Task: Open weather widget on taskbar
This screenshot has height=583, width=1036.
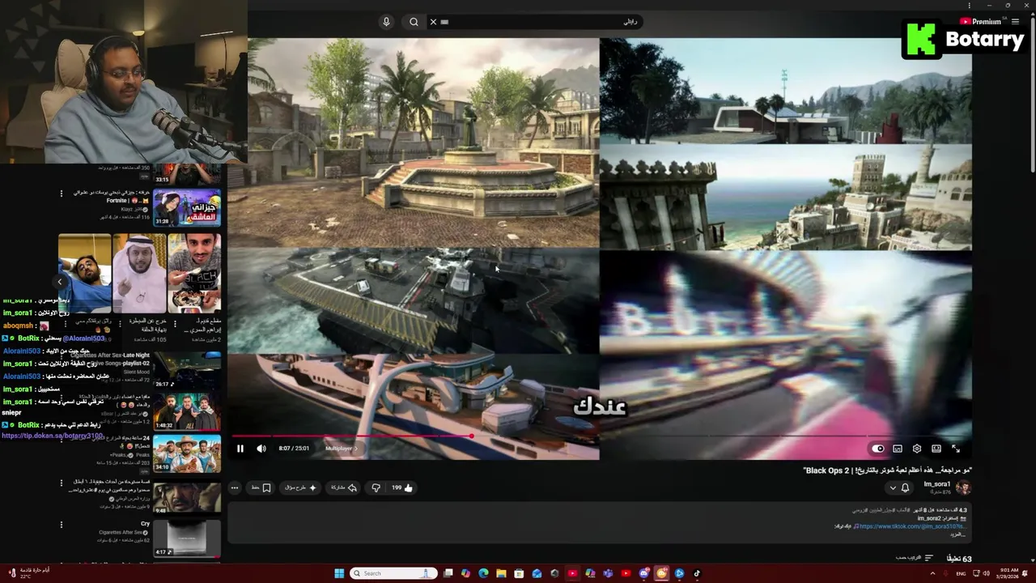Action: (x=27, y=572)
